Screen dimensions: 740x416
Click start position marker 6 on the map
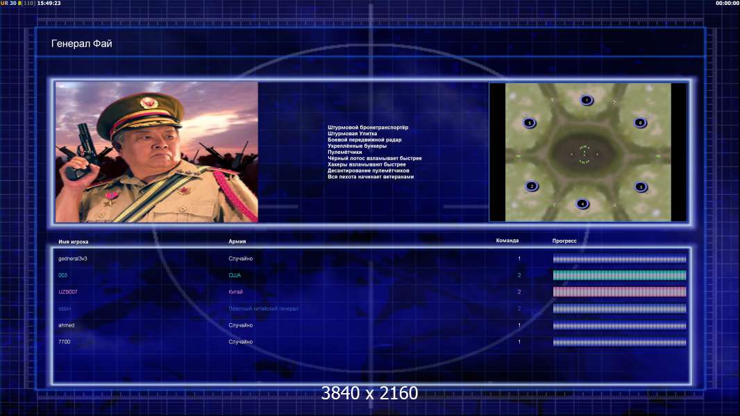pyautogui.click(x=640, y=123)
